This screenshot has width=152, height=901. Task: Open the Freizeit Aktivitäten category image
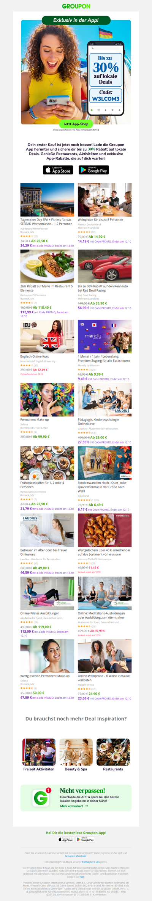(x=39, y=752)
